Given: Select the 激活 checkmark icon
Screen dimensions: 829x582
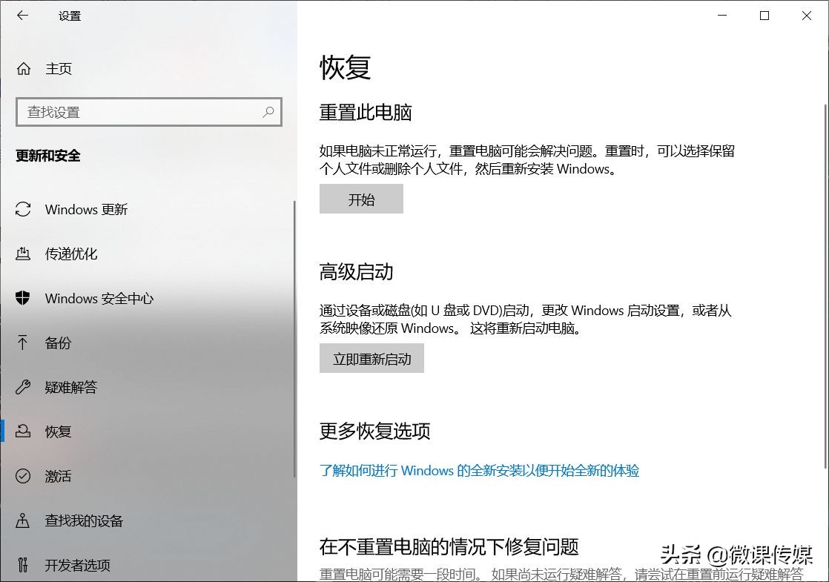Looking at the screenshot, I should [22, 476].
